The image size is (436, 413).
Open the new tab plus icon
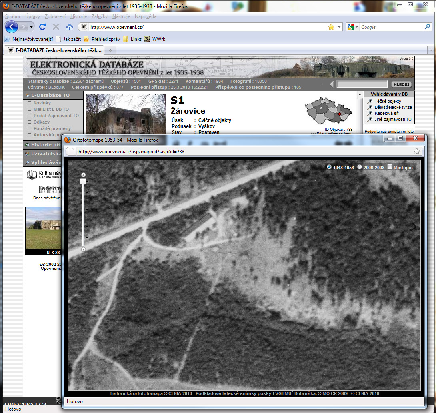pyautogui.click(x=110, y=50)
